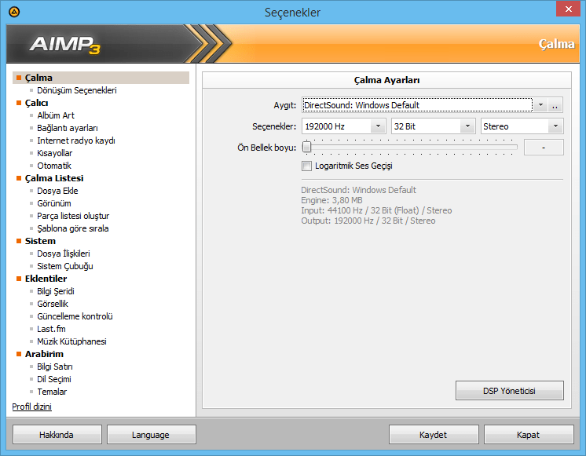The height and width of the screenshot is (456, 586).
Task: Open Dosya İlişkileri settings
Action: [x=64, y=254]
